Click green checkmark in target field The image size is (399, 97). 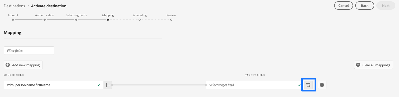coord(299,85)
